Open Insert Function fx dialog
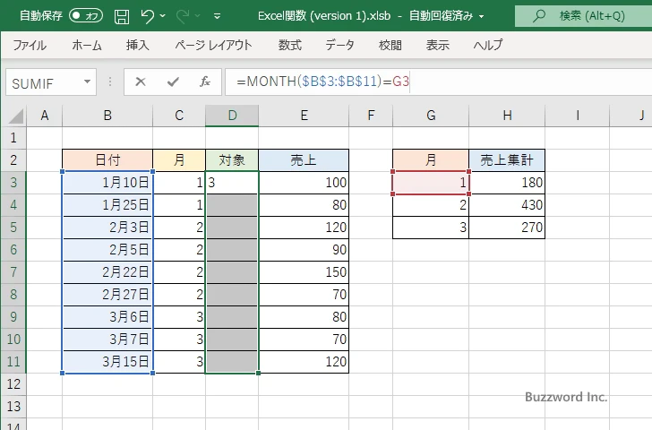 [x=204, y=82]
